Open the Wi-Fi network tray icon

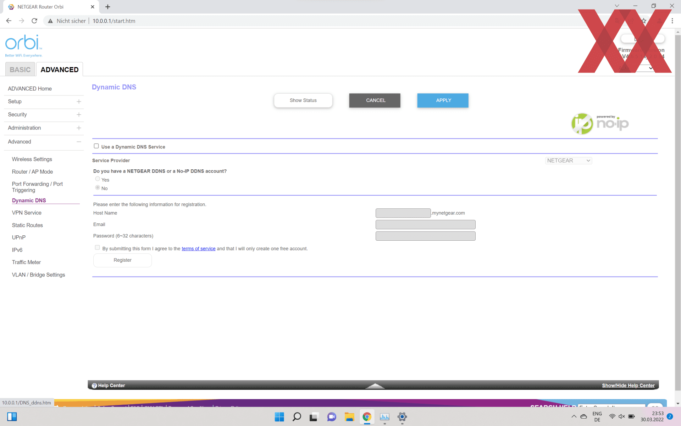(612, 416)
